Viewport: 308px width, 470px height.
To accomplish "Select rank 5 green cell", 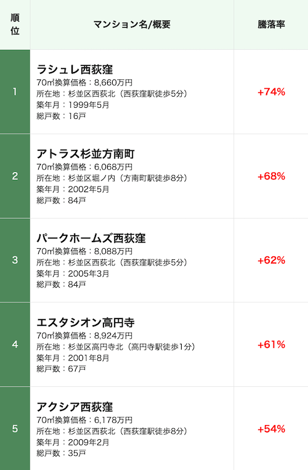I will click(x=15, y=429).
